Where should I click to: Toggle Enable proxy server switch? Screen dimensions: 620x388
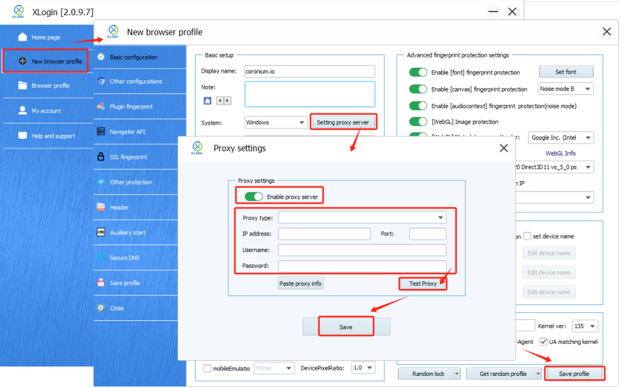click(x=254, y=197)
